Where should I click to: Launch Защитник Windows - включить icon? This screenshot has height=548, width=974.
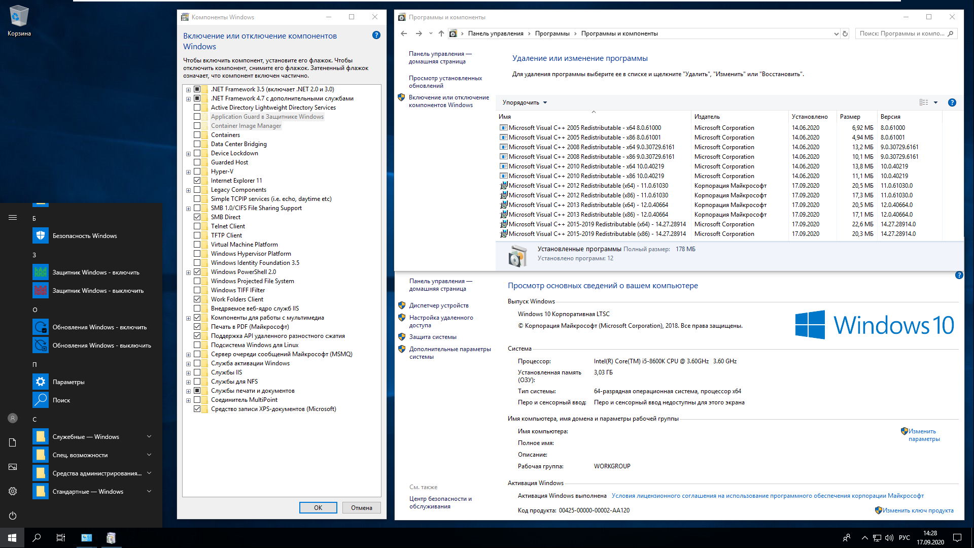(x=41, y=272)
